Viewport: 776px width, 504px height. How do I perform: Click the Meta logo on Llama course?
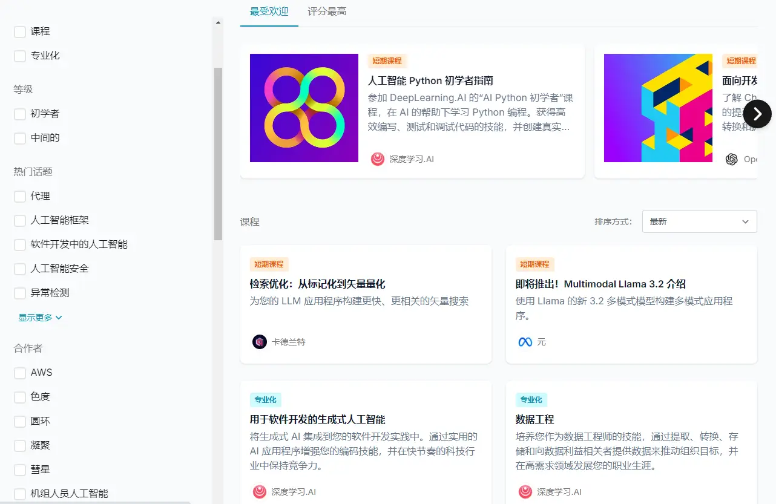click(x=525, y=342)
